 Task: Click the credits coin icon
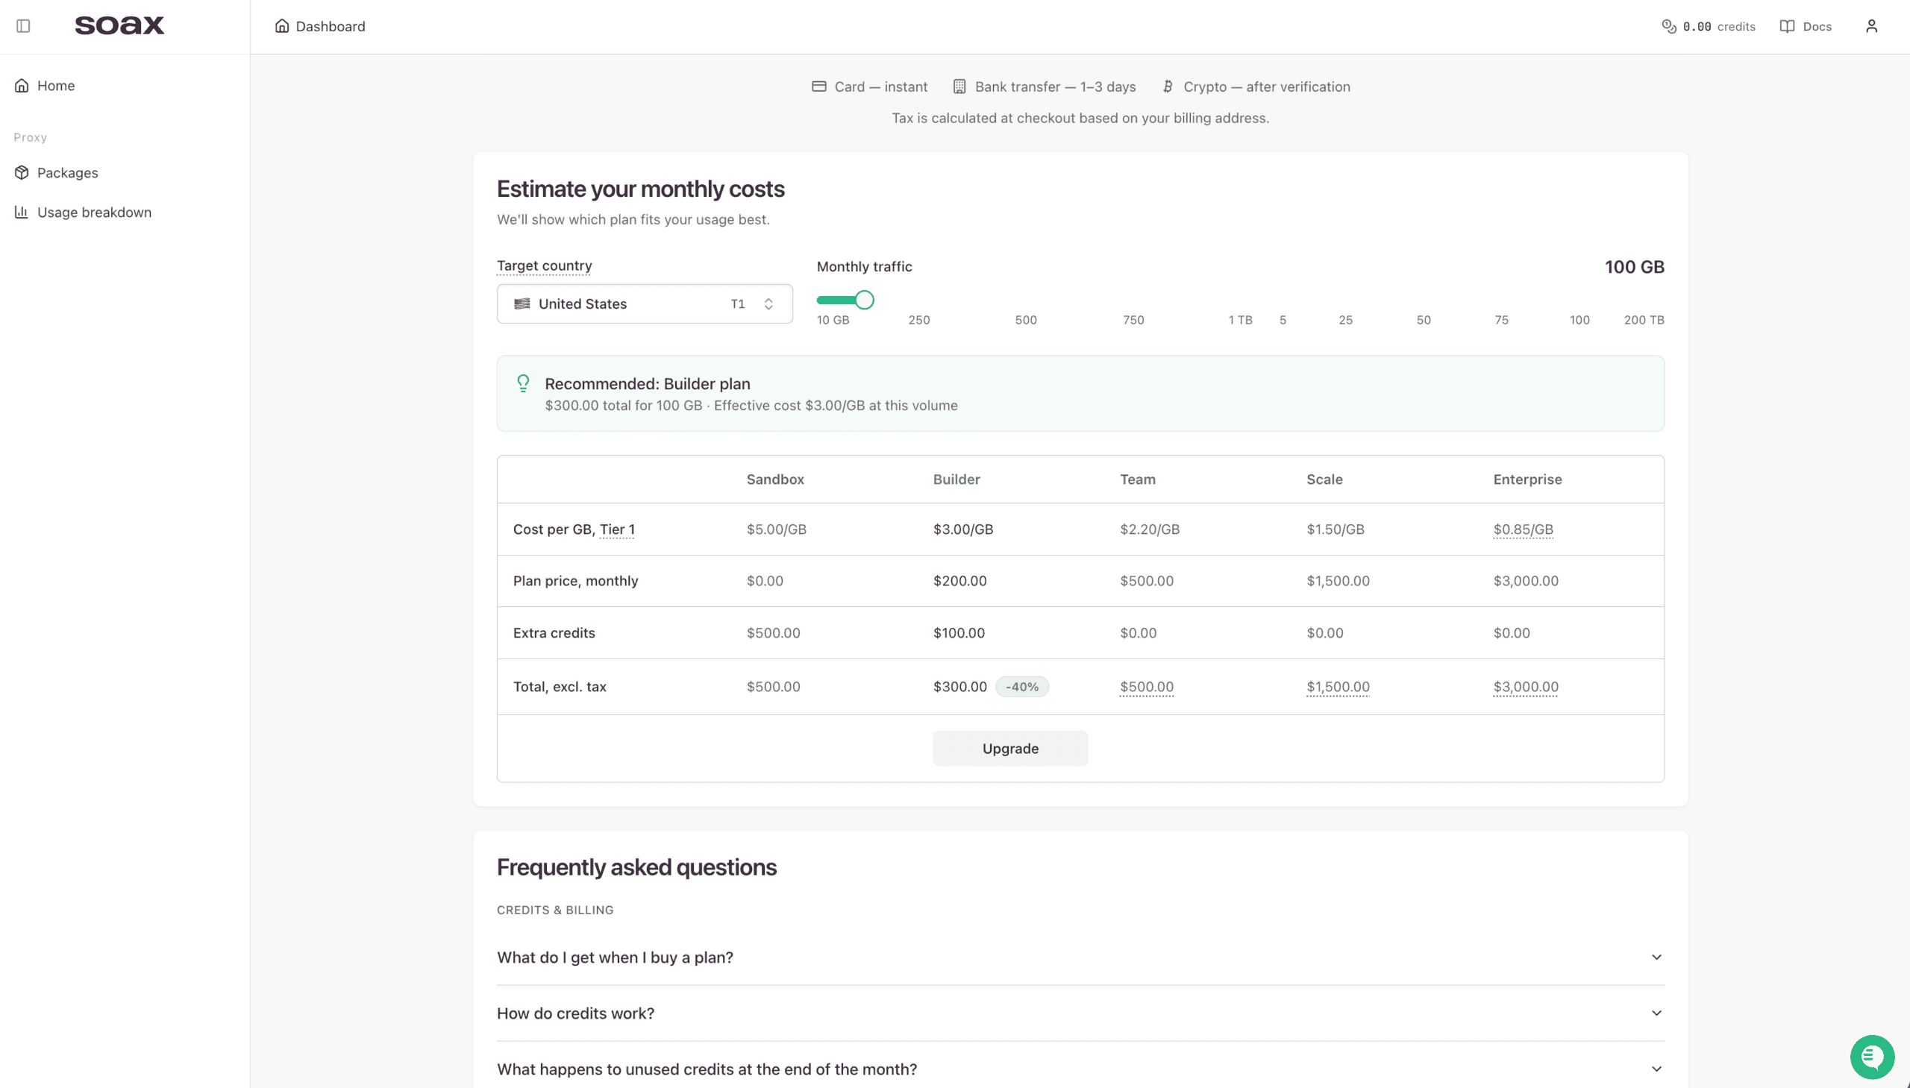(x=1668, y=26)
